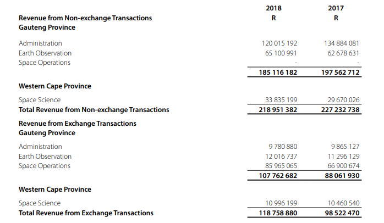Image resolution: width=384 pixels, height=223 pixels.
Task: Select the 2017 column heading
Action: click(336, 8)
